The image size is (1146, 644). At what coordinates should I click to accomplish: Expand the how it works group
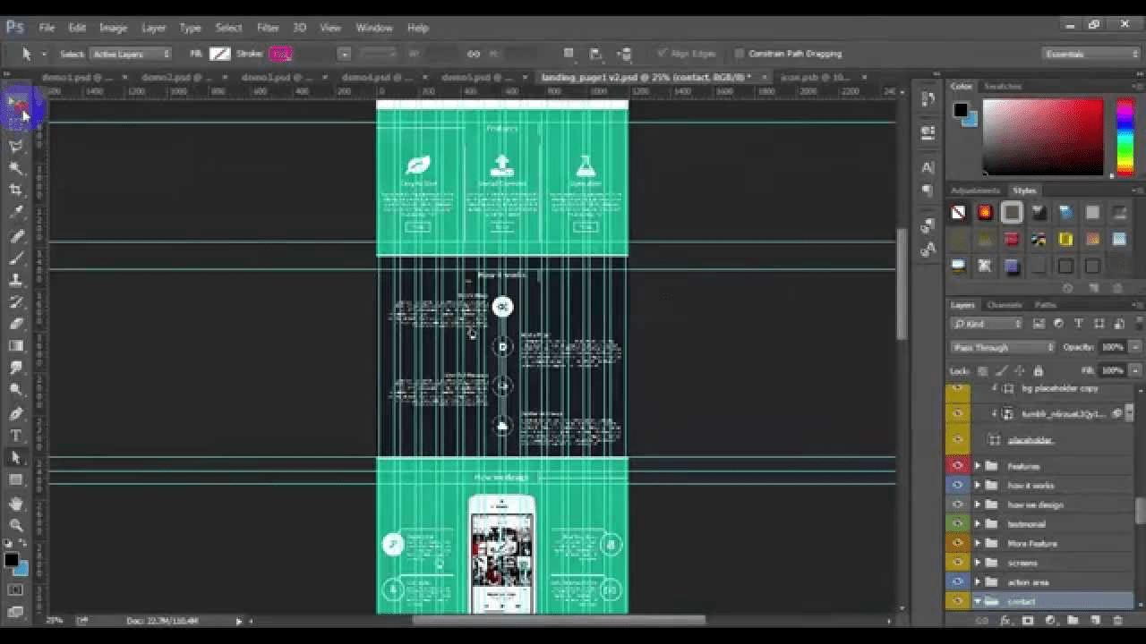pyautogui.click(x=978, y=486)
